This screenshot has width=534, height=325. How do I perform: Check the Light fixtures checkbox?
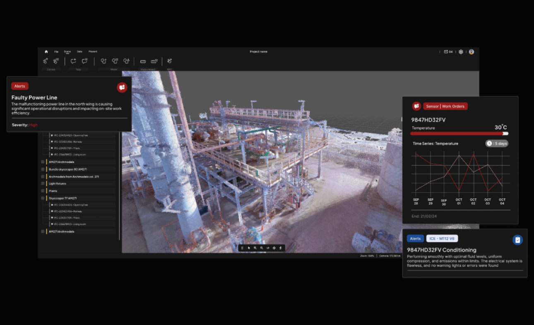(43, 184)
